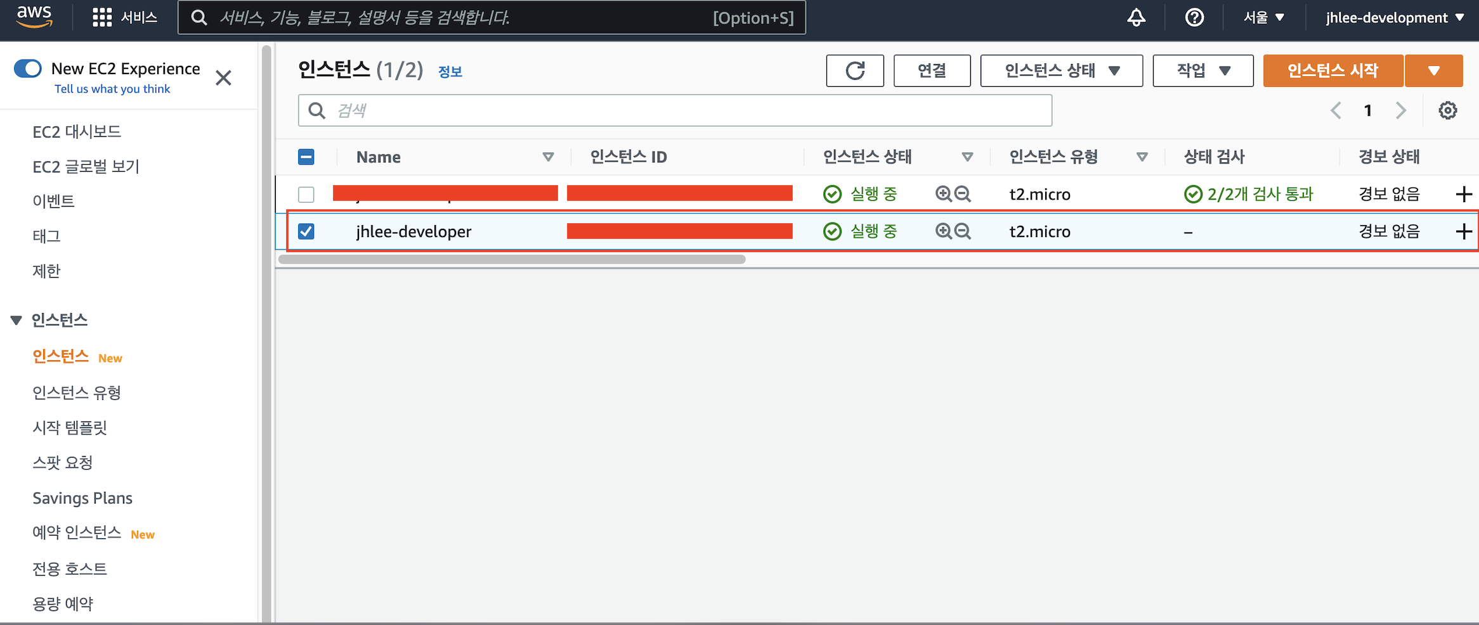The height and width of the screenshot is (625, 1479).
Task: Open 제한 in sidebar
Action: pyautogui.click(x=46, y=271)
